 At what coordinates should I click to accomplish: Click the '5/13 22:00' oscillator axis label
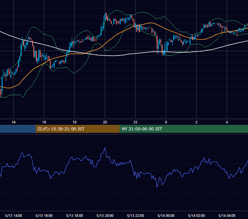coord(136,215)
